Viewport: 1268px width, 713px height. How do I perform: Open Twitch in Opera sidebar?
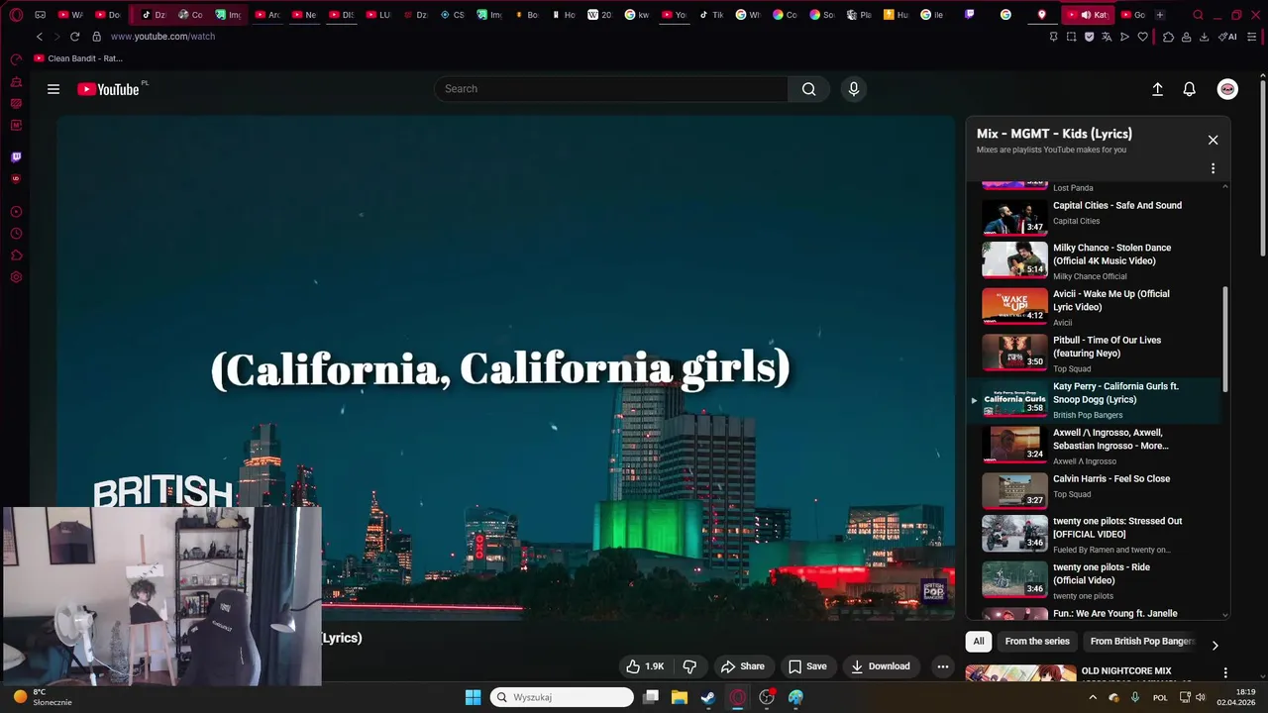tap(16, 156)
